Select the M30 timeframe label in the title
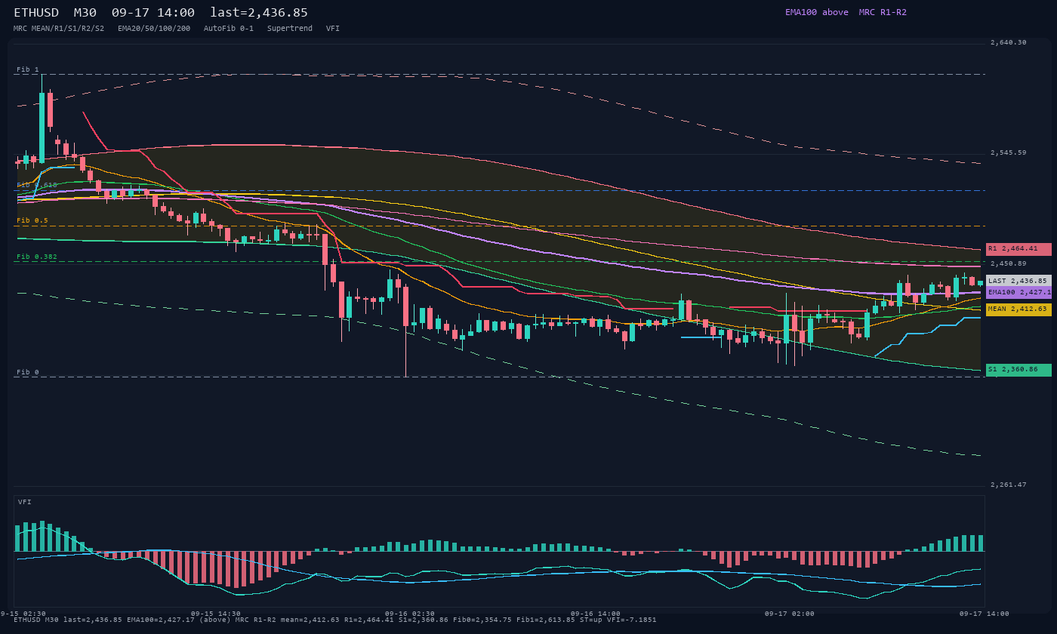 point(85,13)
